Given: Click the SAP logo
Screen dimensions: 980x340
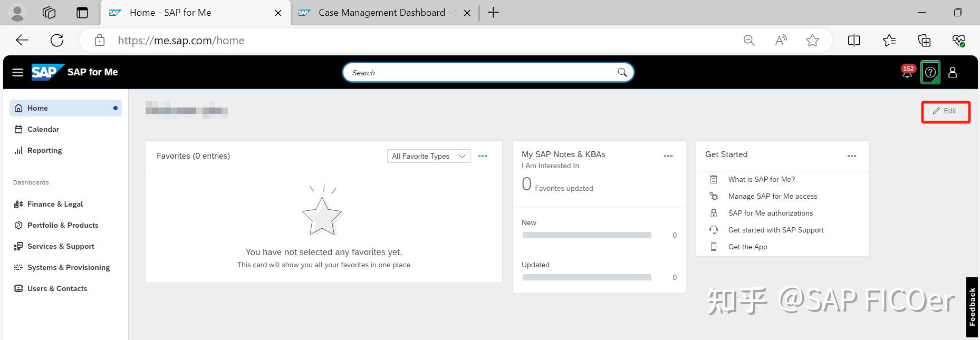Looking at the screenshot, I should pos(47,72).
